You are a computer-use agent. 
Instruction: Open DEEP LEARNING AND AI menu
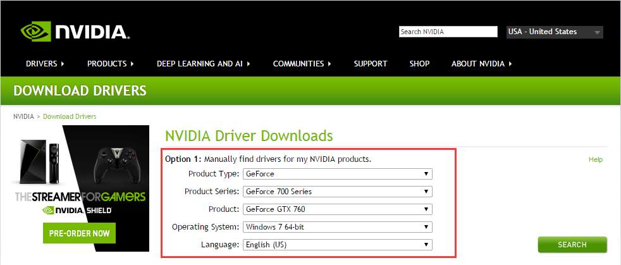(204, 64)
